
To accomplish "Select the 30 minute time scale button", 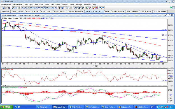I will coord(36,8).
